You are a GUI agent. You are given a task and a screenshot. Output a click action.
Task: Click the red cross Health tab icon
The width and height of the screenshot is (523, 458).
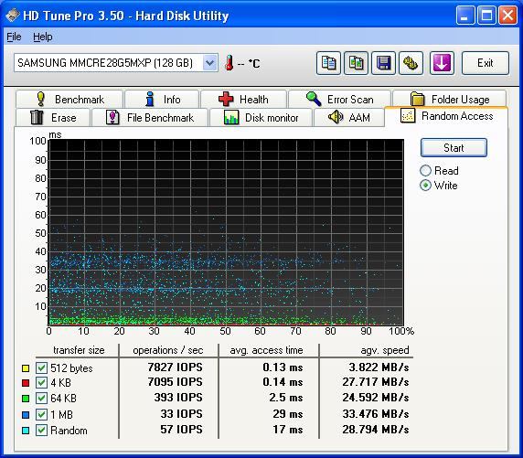[226, 99]
